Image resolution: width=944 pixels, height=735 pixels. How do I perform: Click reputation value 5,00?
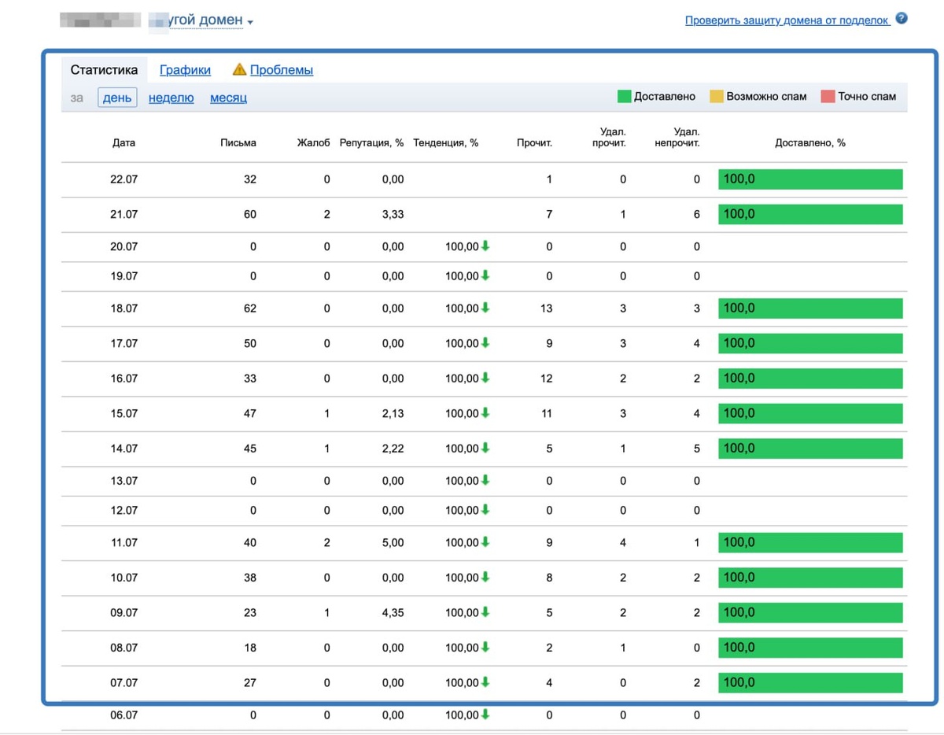(393, 542)
